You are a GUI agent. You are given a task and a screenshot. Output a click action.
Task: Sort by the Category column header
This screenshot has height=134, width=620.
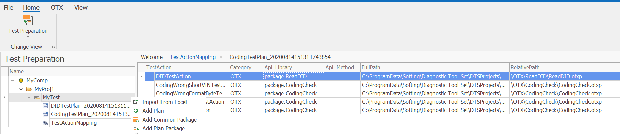click(x=246, y=67)
